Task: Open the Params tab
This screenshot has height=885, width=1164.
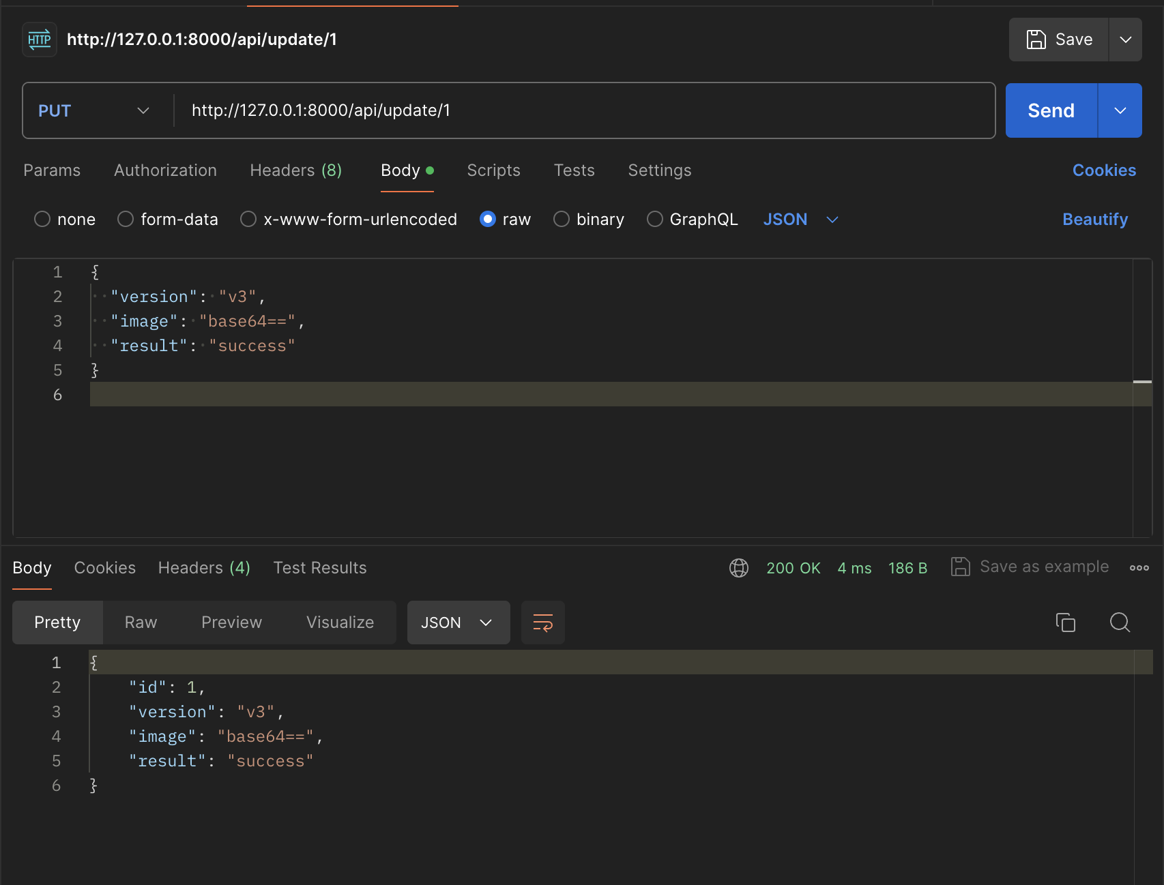Action: point(52,170)
